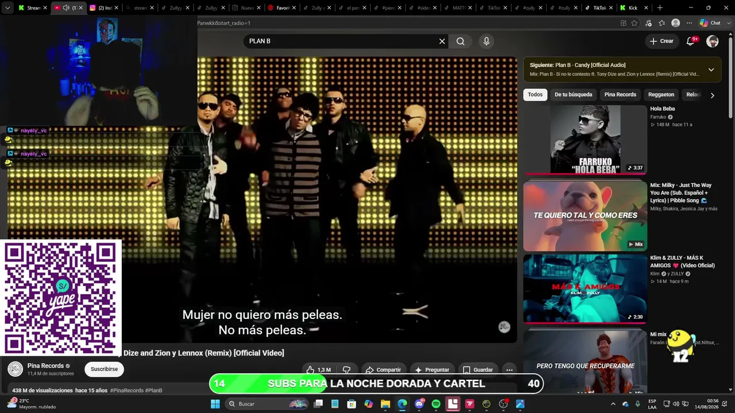Click the PLAN B search input field
This screenshot has width=735, height=413.
click(x=342, y=41)
